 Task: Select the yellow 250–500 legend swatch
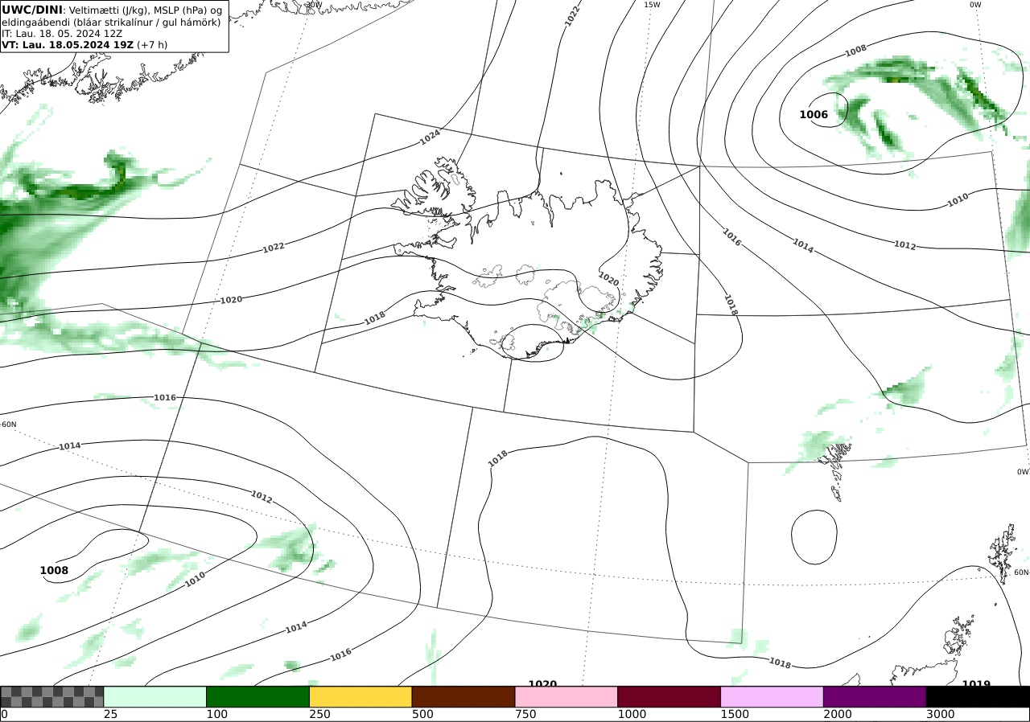360,696
